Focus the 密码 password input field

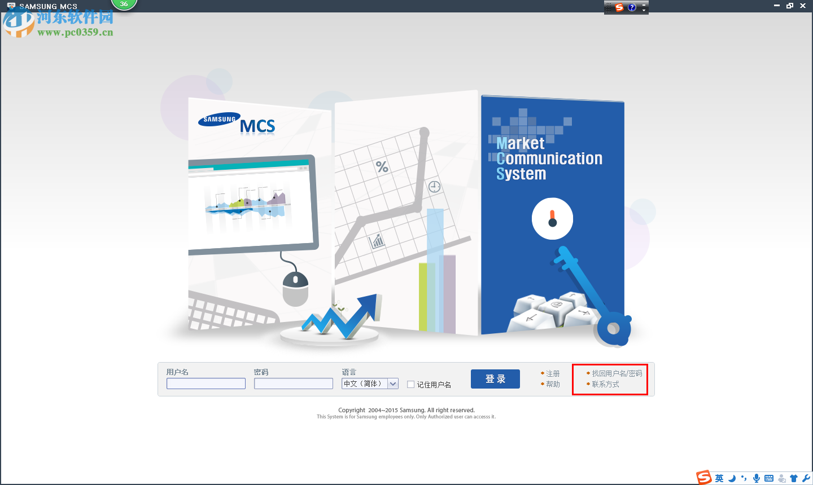[294, 383]
